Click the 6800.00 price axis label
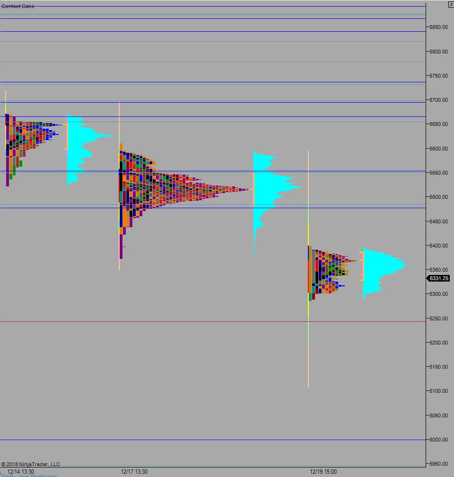Viewport: 454px width, 477px height. click(438, 52)
